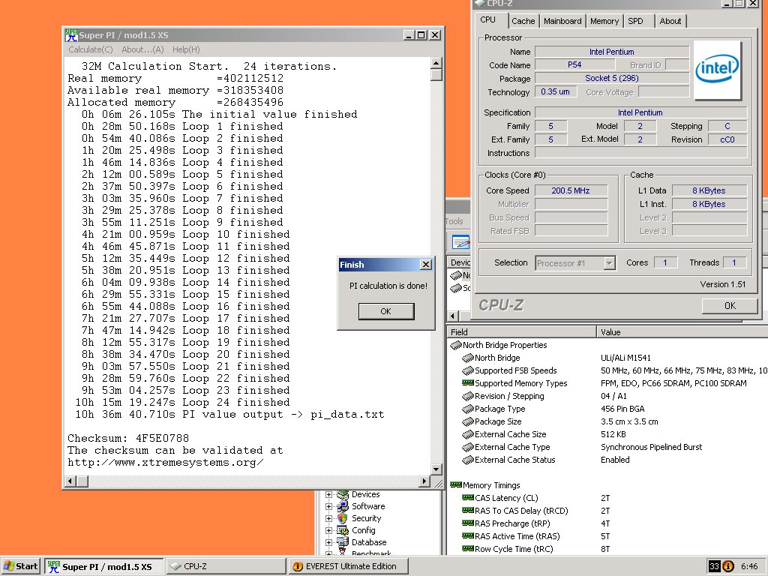The width and height of the screenshot is (768, 576).
Task: Click the Package Type row chip icon
Action: click(x=468, y=409)
